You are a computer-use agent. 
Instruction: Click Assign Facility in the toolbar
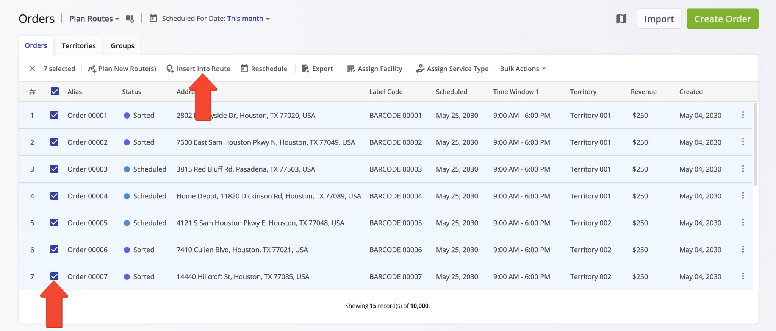click(x=375, y=69)
